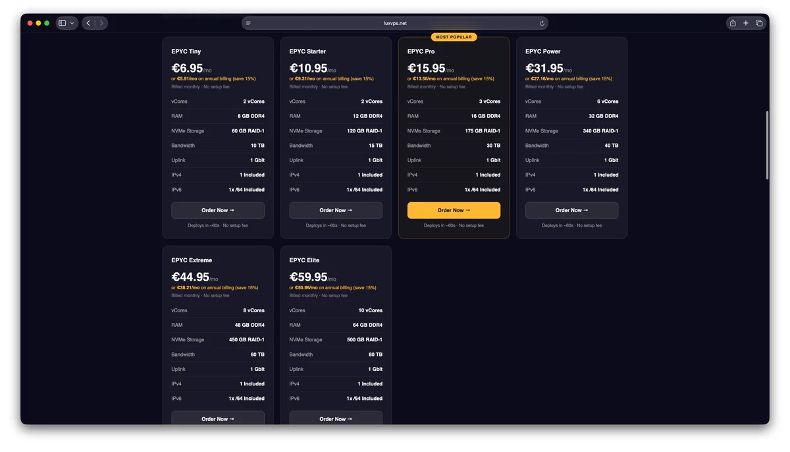Click the €6.95 price
This screenshot has width=790, height=452.
click(x=187, y=69)
